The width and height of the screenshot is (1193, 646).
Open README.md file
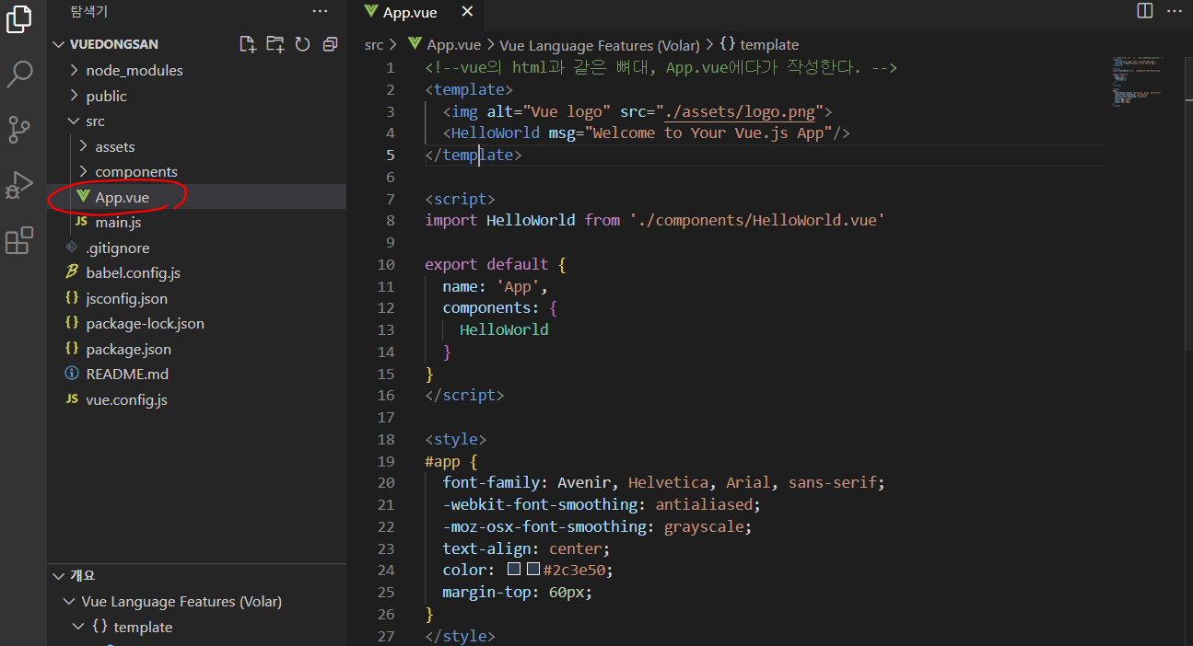[196, 374]
